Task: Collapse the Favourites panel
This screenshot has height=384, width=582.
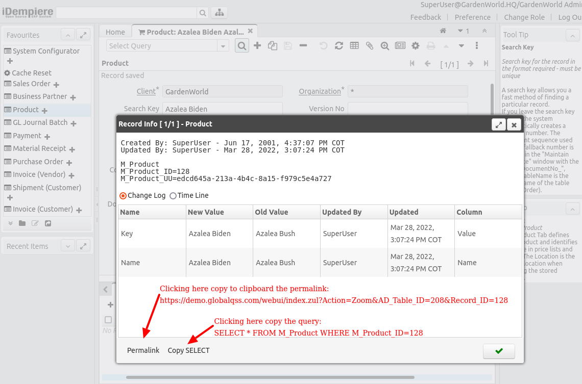Action: coord(68,35)
